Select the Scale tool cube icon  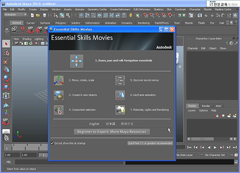click(x=6, y=87)
